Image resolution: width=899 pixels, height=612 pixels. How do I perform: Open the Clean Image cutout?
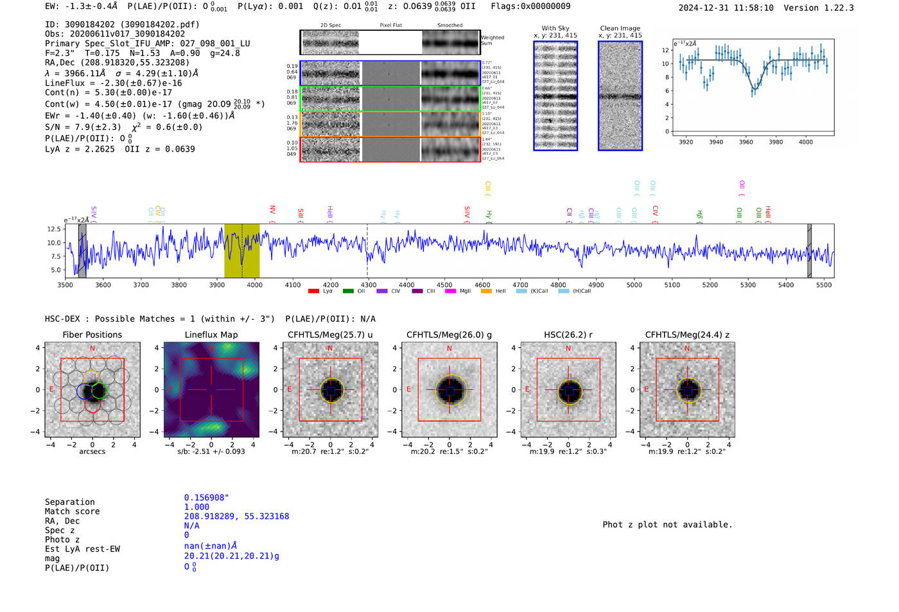point(620,96)
